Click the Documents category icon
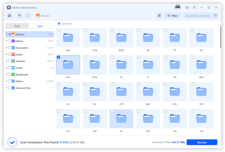 click(x=13, y=48)
